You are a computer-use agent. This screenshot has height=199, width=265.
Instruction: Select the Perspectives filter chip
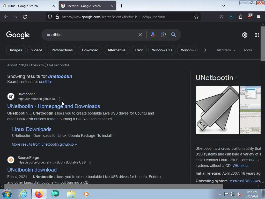pyautogui.click(x=62, y=50)
